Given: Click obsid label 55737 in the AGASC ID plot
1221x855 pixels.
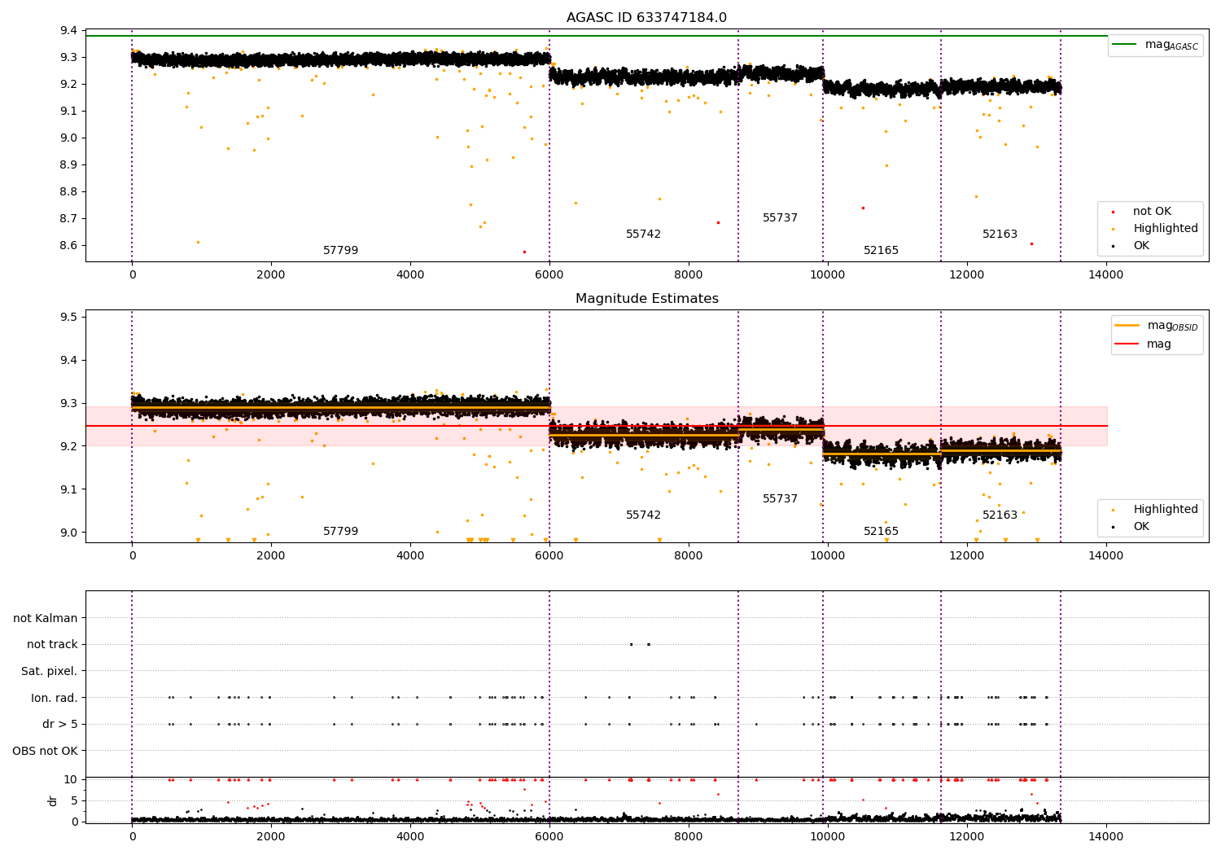Looking at the screenshot, I should [x=780, y=217].
